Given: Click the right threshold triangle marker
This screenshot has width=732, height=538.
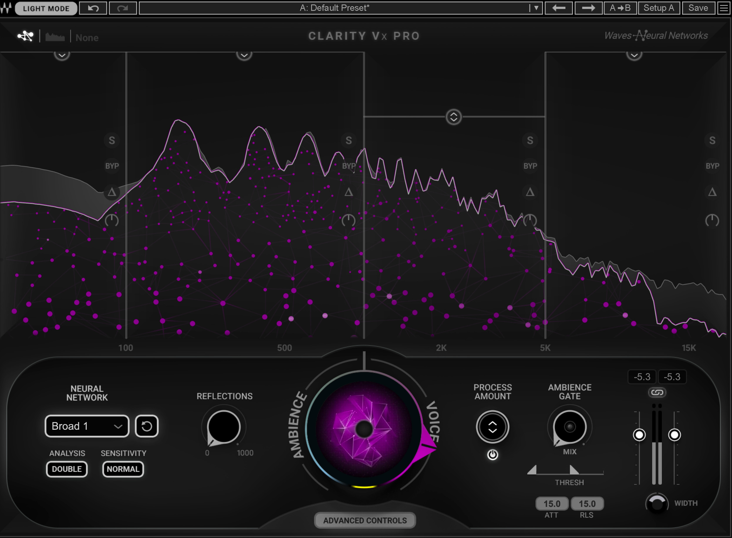Looking at the screenshot, I should 574,470.
